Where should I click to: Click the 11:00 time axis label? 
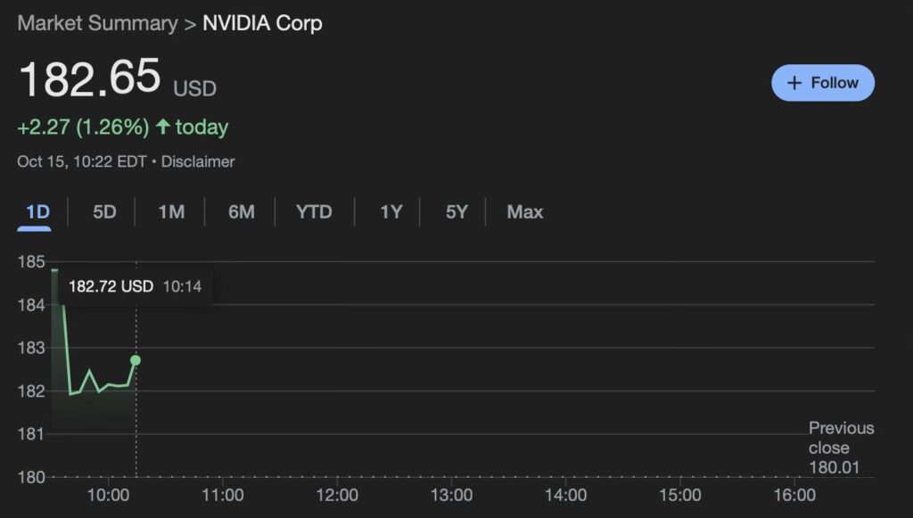[x=222, y=495]
